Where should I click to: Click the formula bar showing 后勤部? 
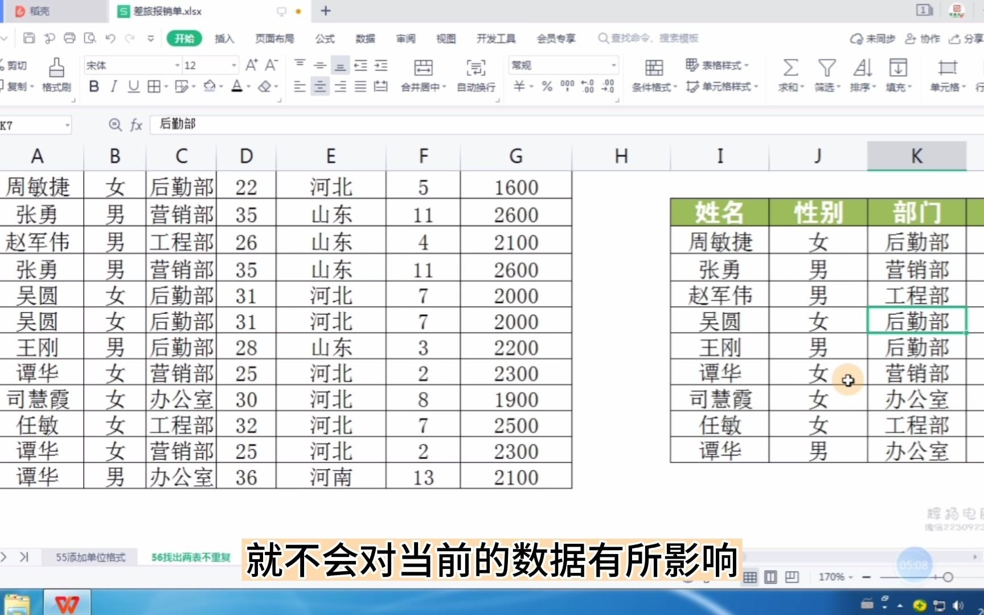[567, 124]
